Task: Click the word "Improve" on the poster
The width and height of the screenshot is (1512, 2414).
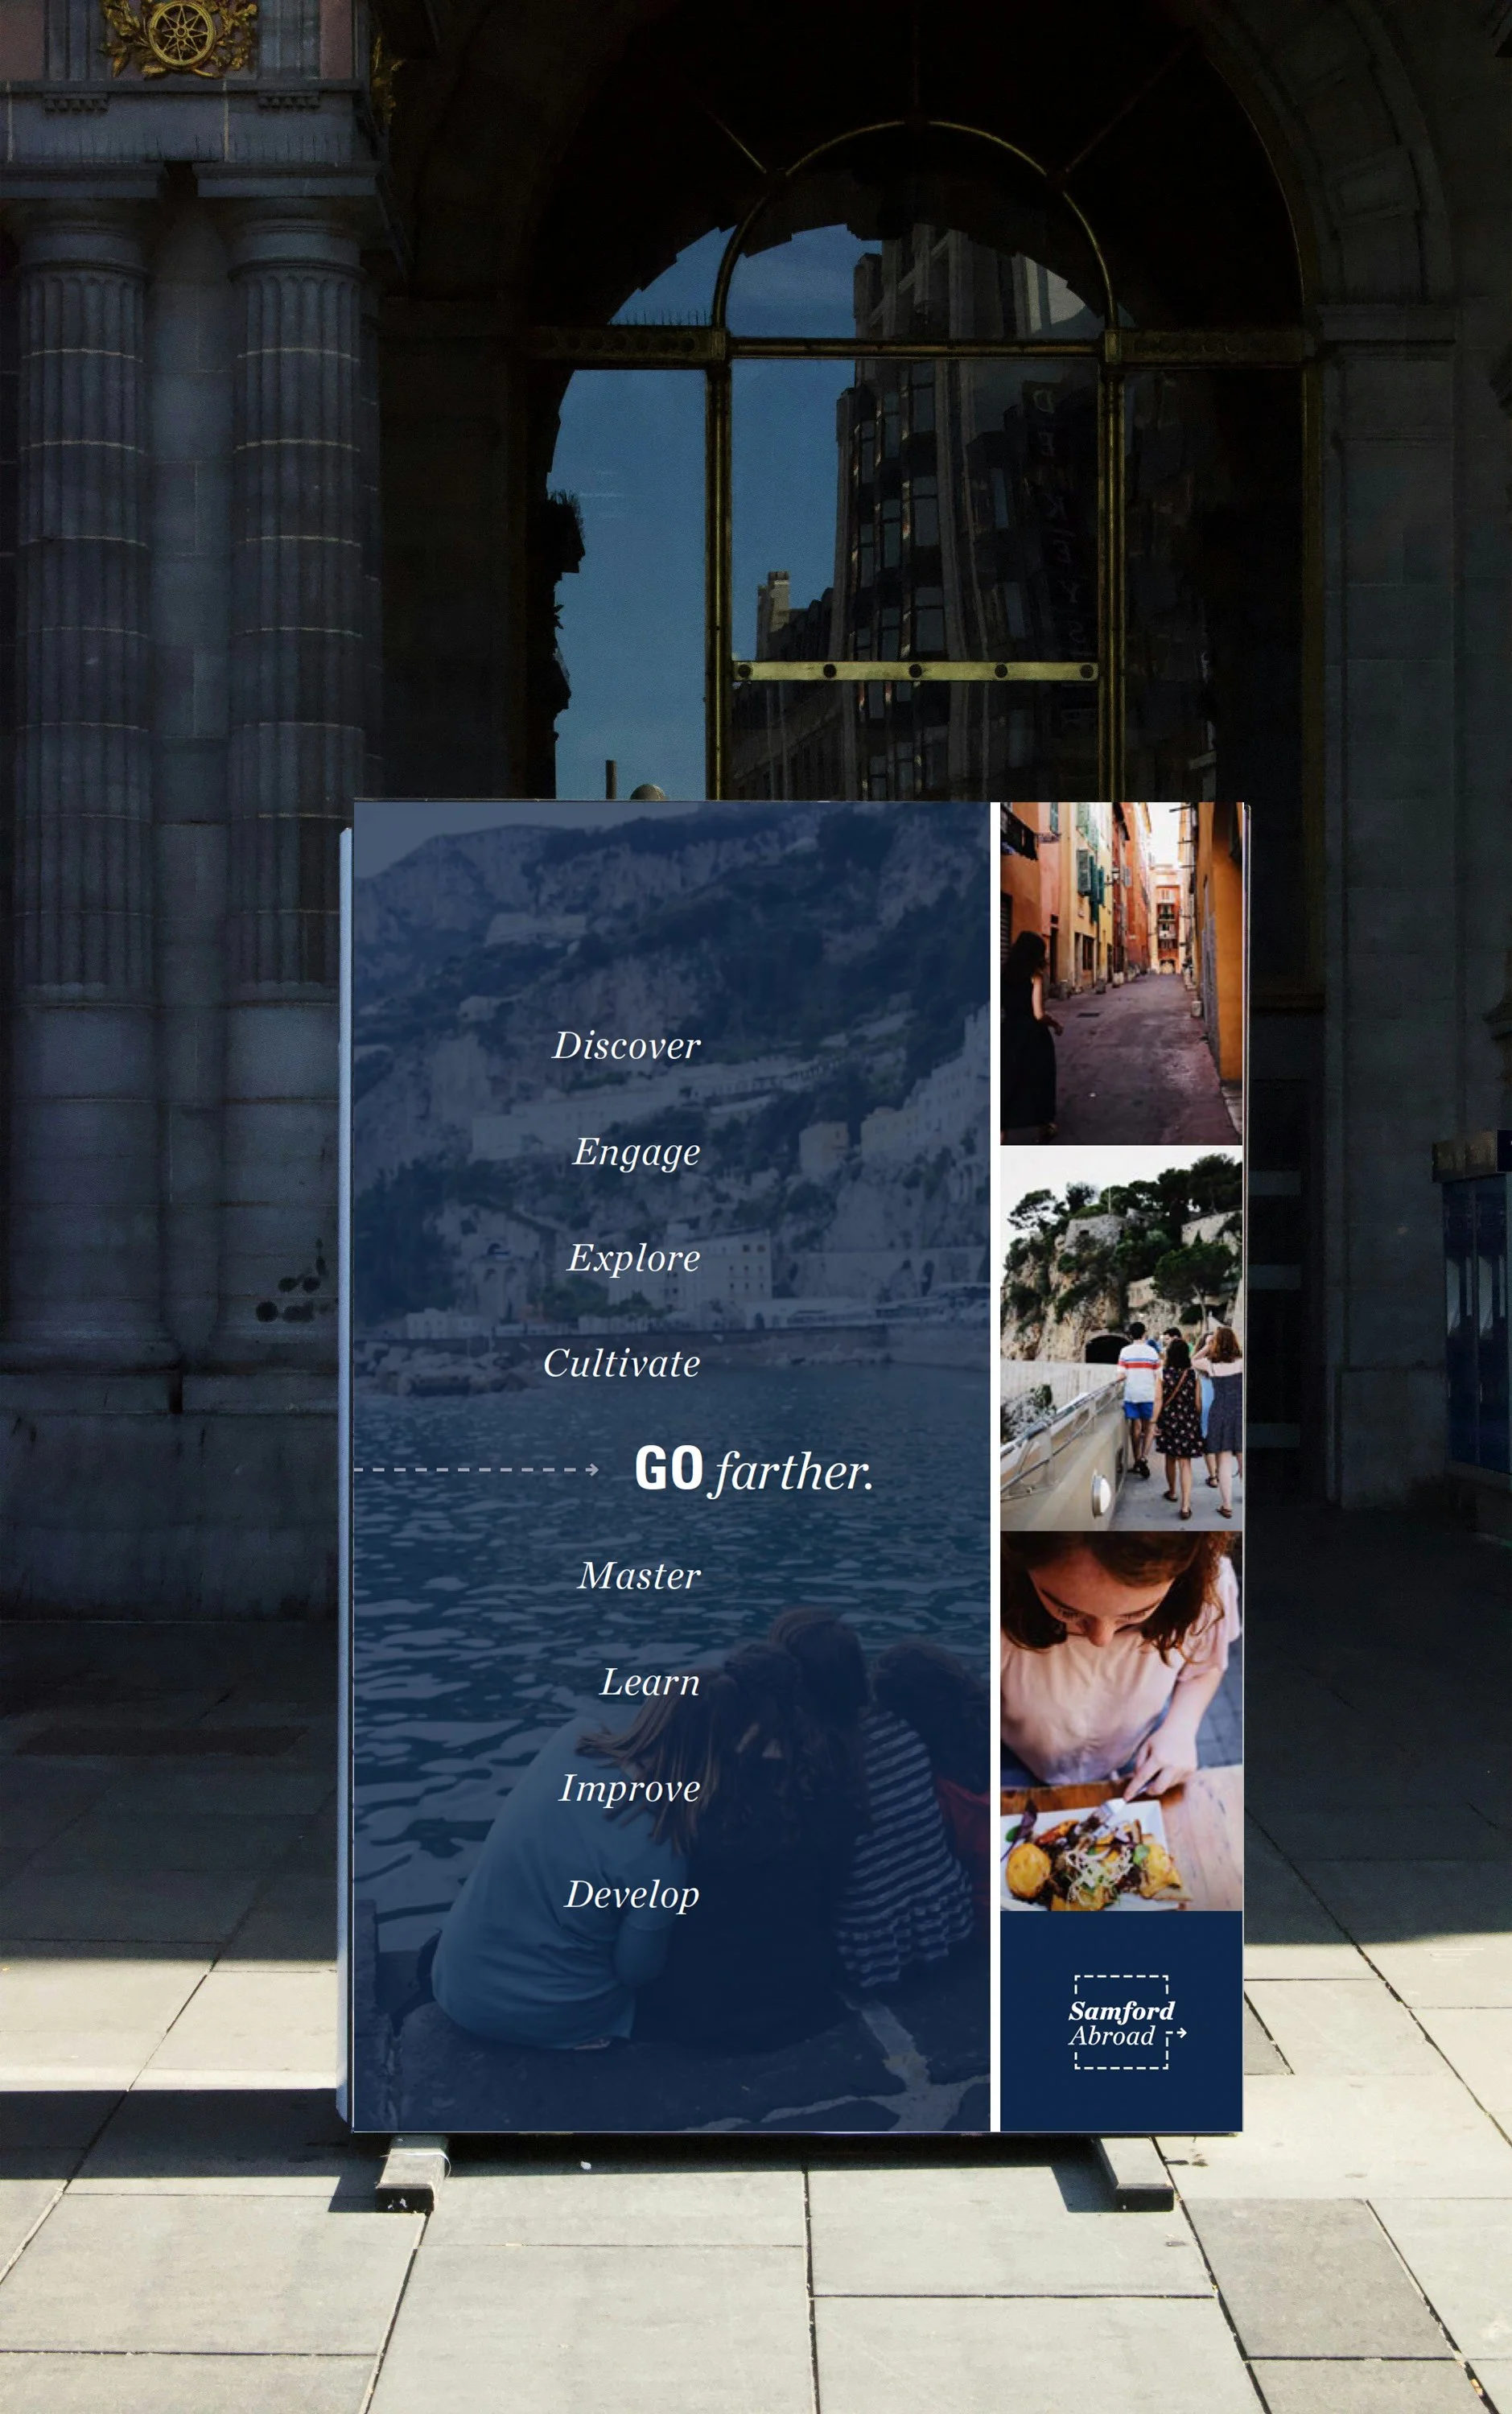Action: [x=630, y=1790]
